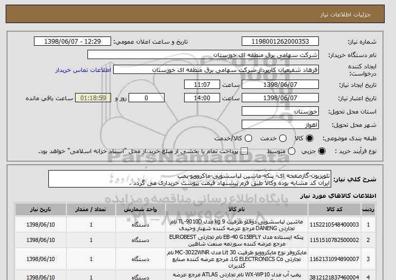Click the LG microwave product name

click(x=237, y=259)
